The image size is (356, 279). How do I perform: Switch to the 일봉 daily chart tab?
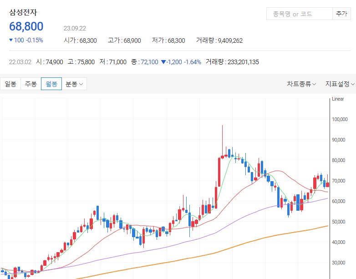click(x=10, y=84)
